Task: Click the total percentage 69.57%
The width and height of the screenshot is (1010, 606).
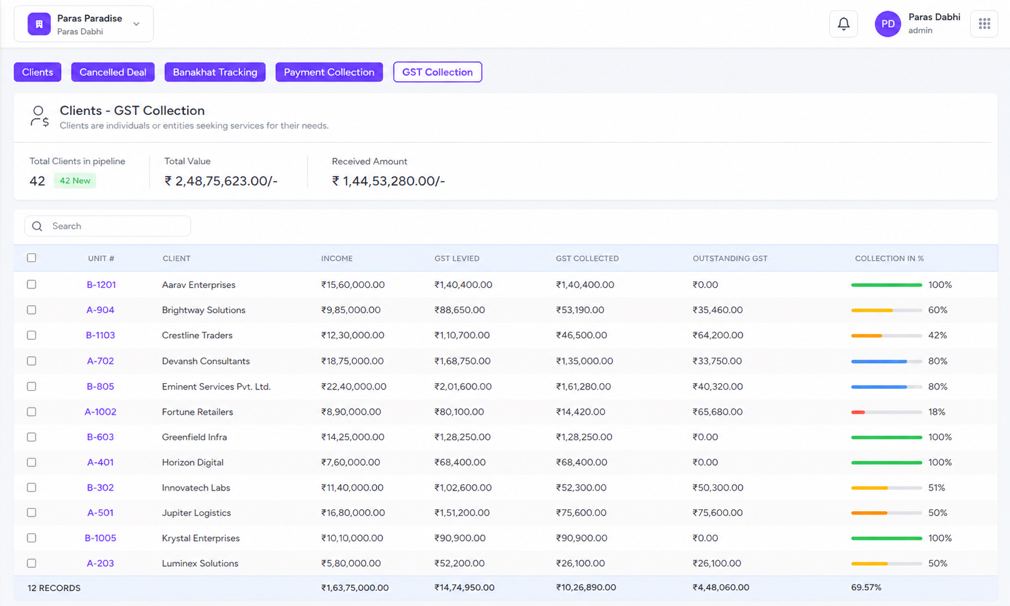Action: 867,587
